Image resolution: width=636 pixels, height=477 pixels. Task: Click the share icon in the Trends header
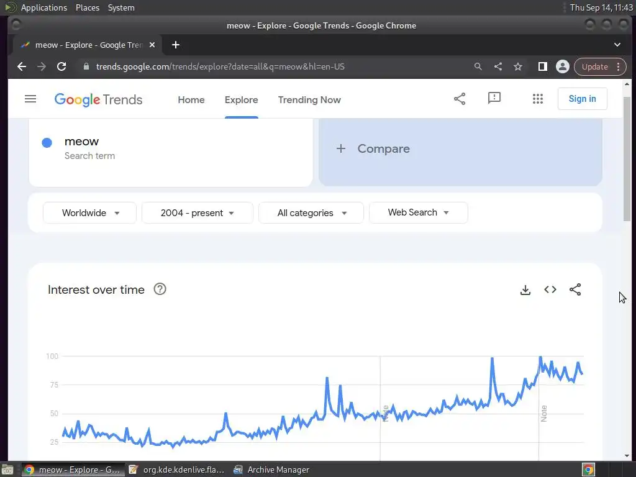[x=460, y=99]
